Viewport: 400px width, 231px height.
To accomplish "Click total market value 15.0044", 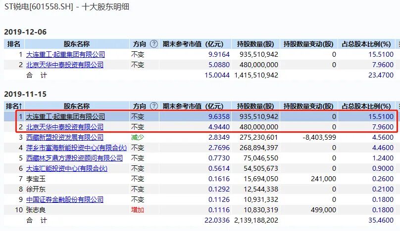I will tap(217, 76).
